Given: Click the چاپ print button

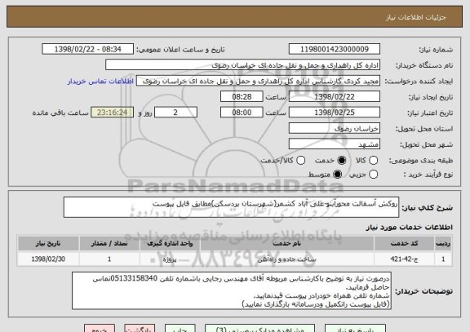Looking at the screenshot, I should (x=180, y=328).
